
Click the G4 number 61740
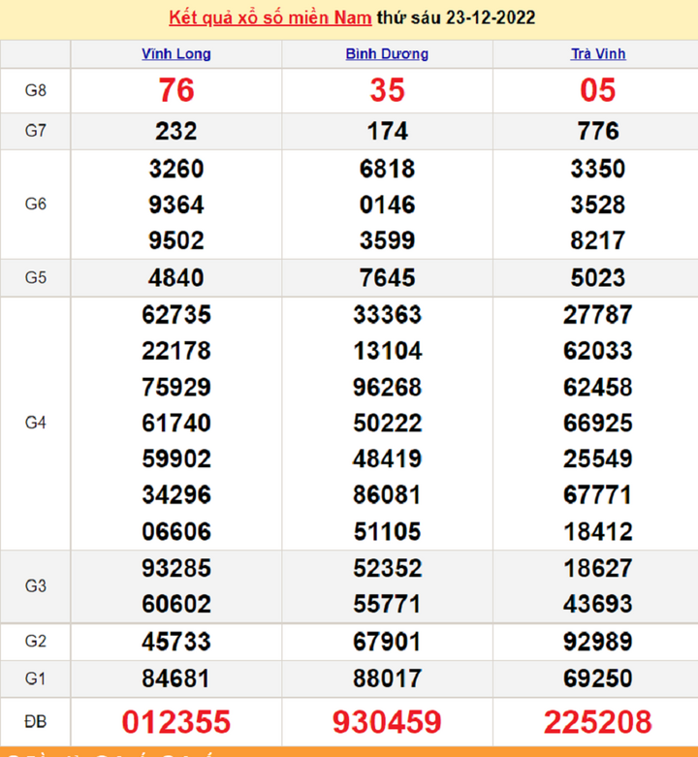coord(176,424)
